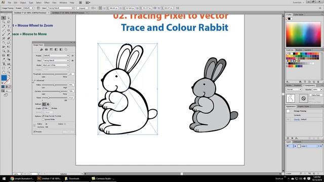Select the Line Segment tool

(x=4, y=30)
